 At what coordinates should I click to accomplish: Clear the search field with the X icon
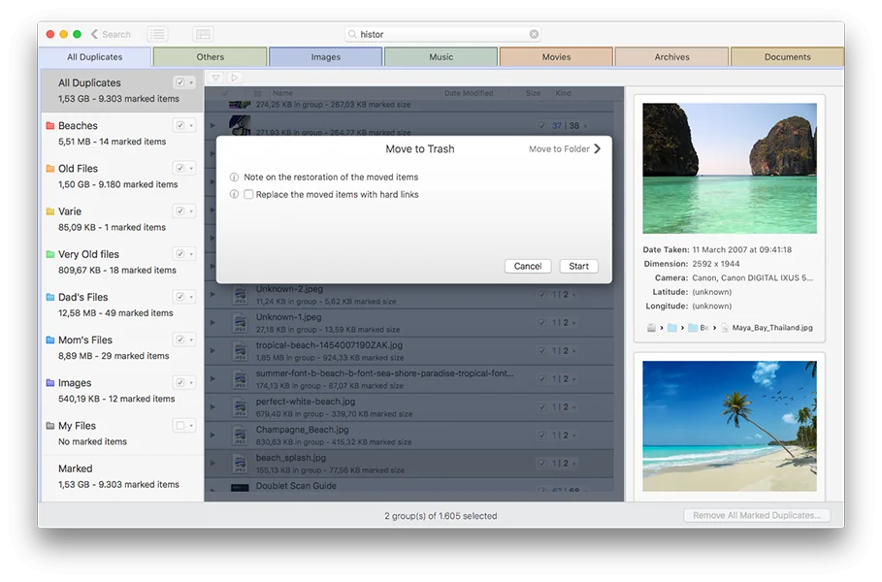534,34
